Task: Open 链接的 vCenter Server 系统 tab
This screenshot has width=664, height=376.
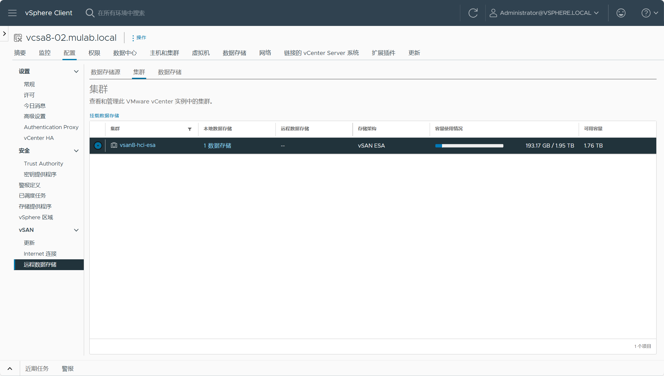Action: [x=321, y=53]
